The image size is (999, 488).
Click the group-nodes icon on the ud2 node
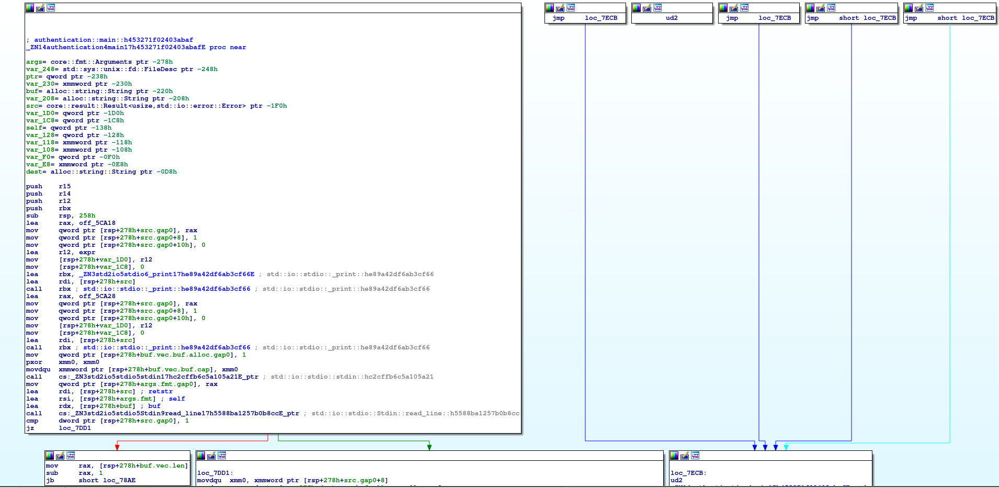tap(658, 8)
